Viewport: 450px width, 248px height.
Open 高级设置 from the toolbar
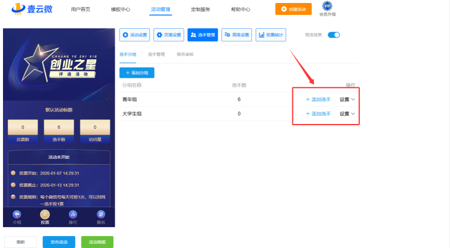click(x=237, y=35)
